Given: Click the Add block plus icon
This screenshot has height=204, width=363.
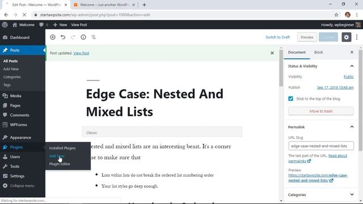Looking at the screenshot, I should click(x=53, y=37).
